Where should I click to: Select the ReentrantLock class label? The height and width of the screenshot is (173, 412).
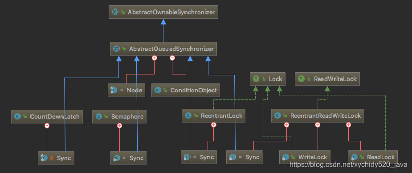(x=221, y=115)
